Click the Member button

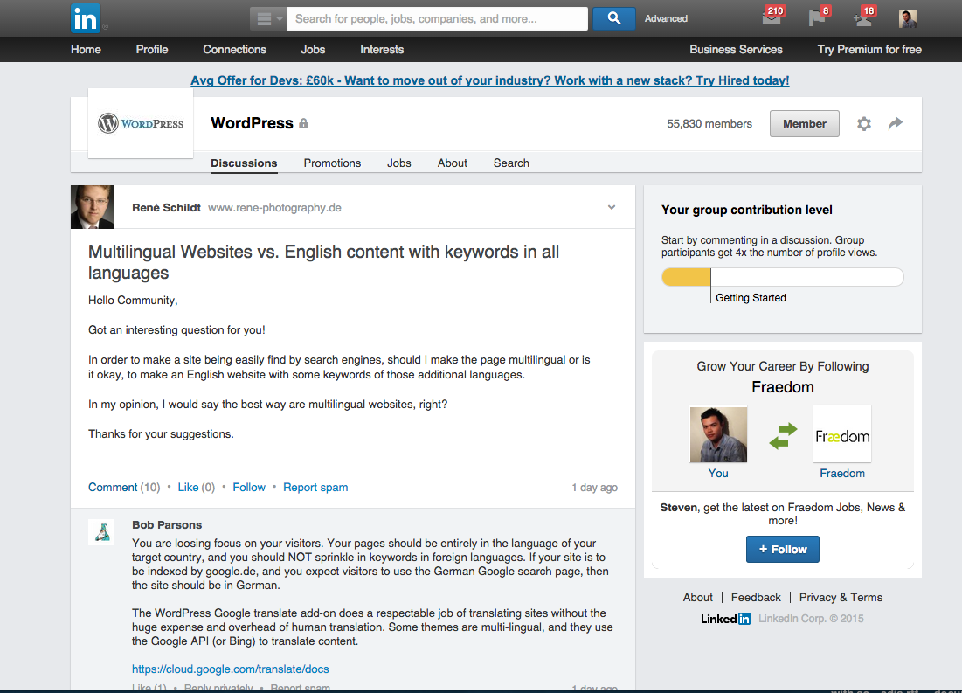(x=805, y=124)
